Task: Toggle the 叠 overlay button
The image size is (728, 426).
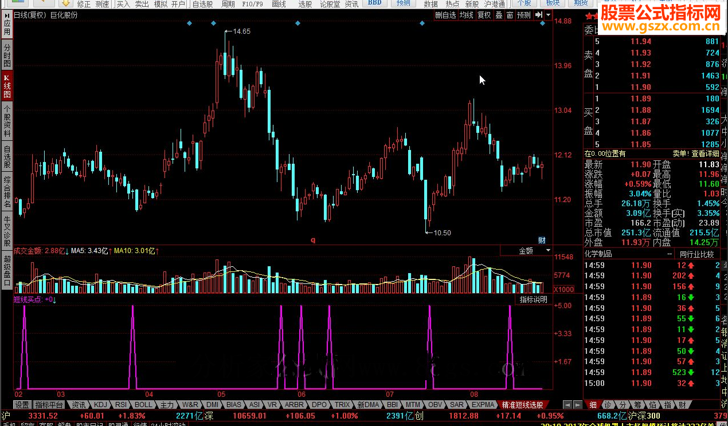Action: tap(499, 15)
